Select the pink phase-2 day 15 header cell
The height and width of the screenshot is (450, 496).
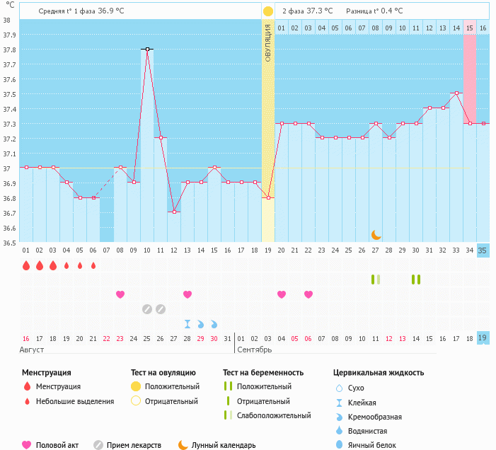pyautogui.click(x=470, y=28)
